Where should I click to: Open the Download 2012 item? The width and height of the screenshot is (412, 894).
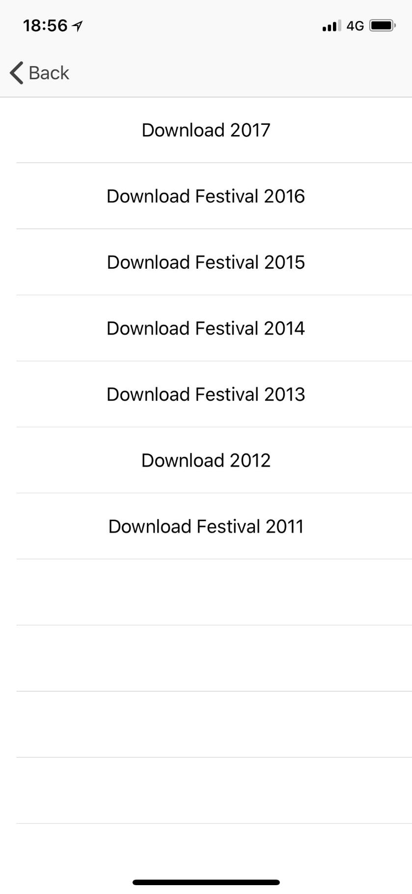(x=206, y=460)
